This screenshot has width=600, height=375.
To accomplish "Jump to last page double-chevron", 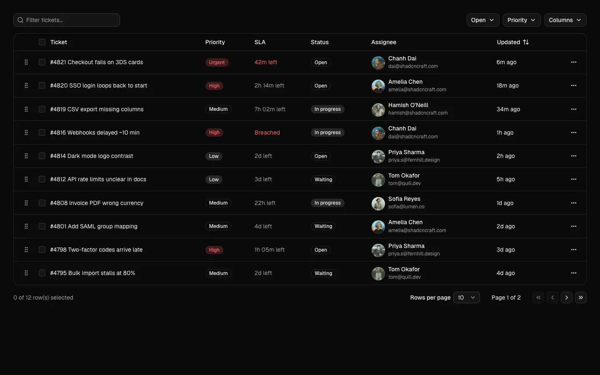I will point(581,297).
